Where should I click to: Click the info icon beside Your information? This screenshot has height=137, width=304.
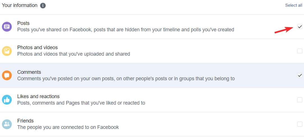pos(43,6)
